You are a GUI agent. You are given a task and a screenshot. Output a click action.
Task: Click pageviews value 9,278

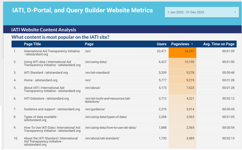pyautogui.click(x=190, y=72)
